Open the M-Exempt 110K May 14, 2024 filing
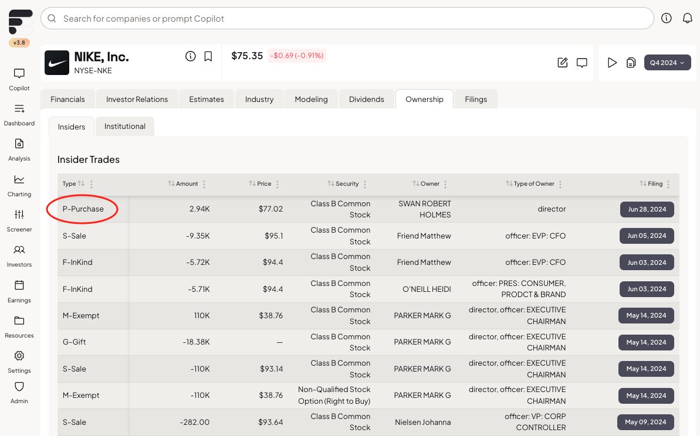The width and height of the screenshot is (700, 436). (646, 315)
